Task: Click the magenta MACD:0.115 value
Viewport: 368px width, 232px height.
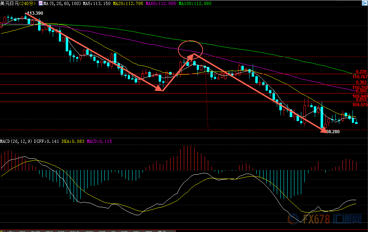Action: coord(99,141)
